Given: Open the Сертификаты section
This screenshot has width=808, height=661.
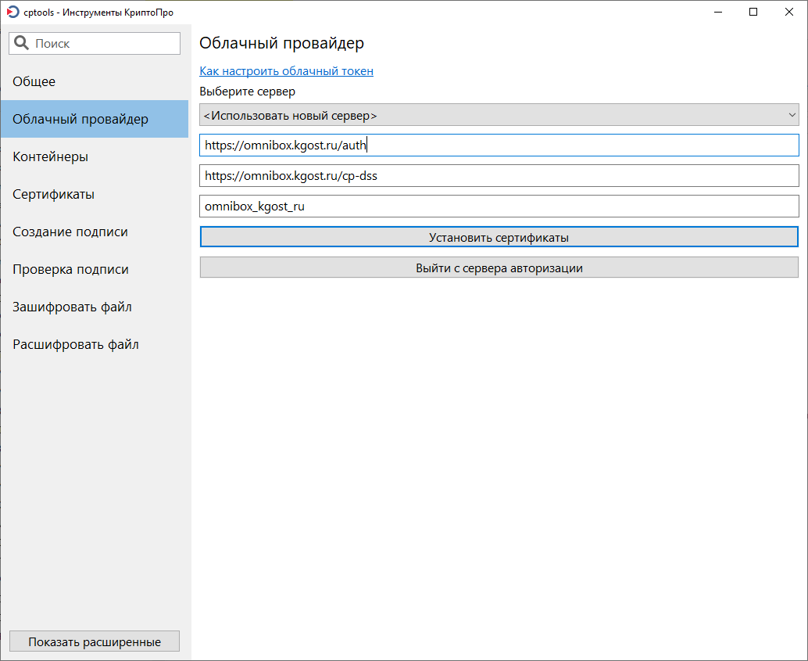Looking at the screenshot, I should coord(54,194).
